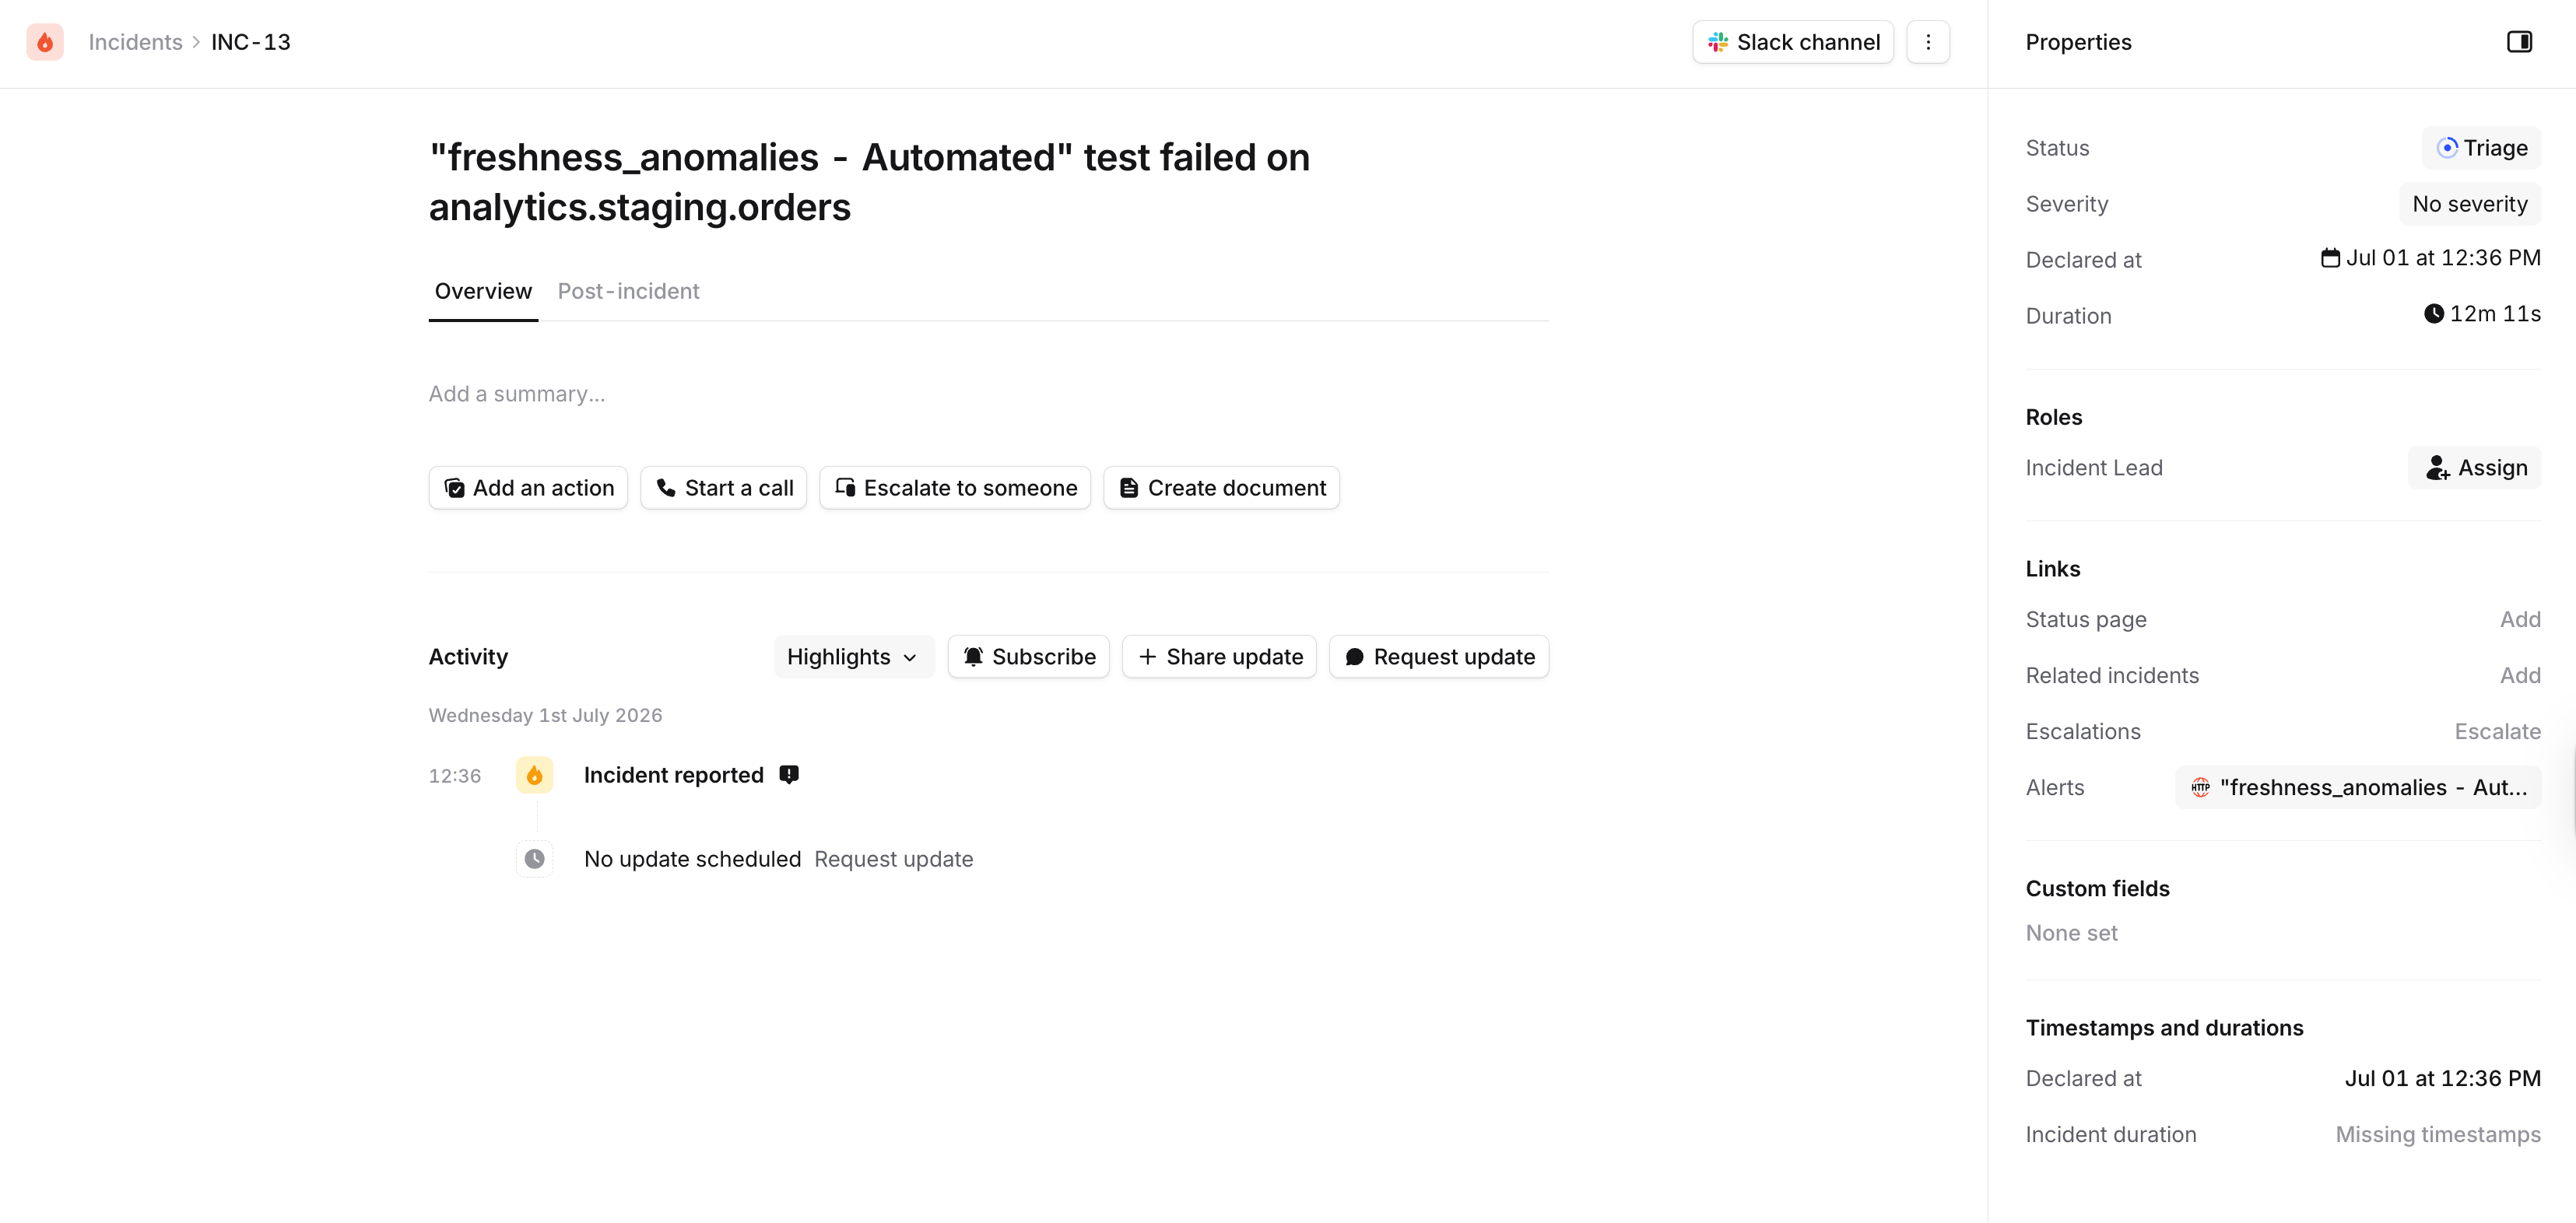The image size is (2576, 1223).
Task: Click the phone icon on Start a call
Action: pos(666,488)
